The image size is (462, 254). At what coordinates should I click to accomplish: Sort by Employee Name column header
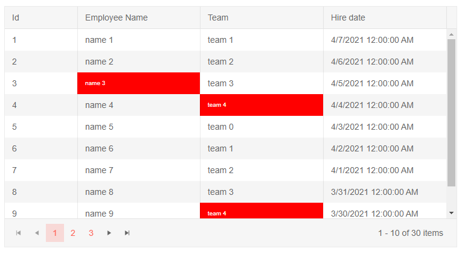pyautogui.click(x=138, y=18)
